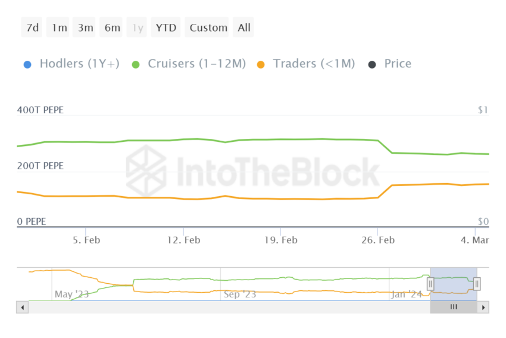Select the YTD time range
Viewport: 506px width, 338px height.
(x=166, y=27)
